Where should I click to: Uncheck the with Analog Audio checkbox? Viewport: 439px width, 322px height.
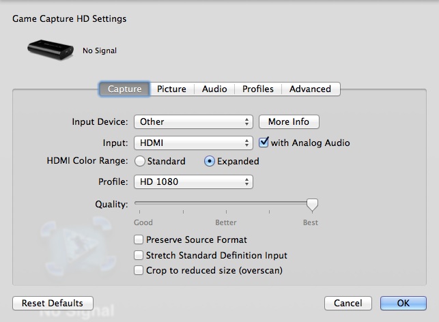264,143
